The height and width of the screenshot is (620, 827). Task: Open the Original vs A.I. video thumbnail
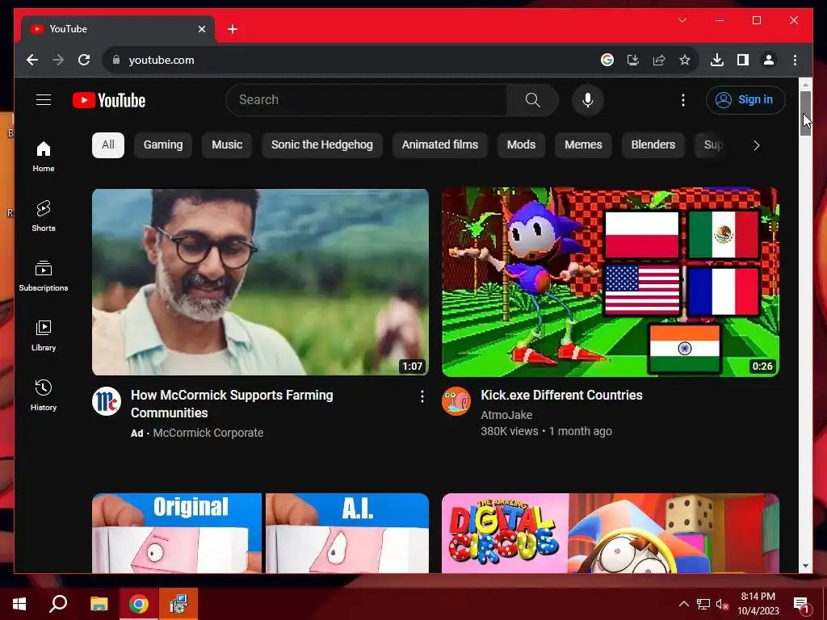(x=260, y=533)
